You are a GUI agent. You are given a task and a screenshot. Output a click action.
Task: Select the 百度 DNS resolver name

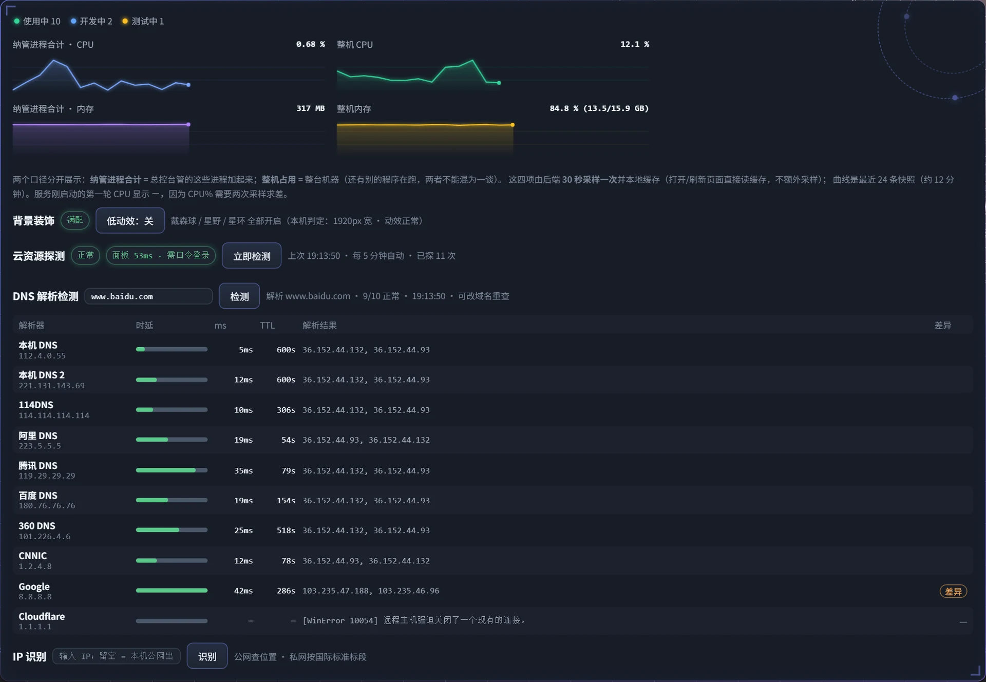coord(38,495)
